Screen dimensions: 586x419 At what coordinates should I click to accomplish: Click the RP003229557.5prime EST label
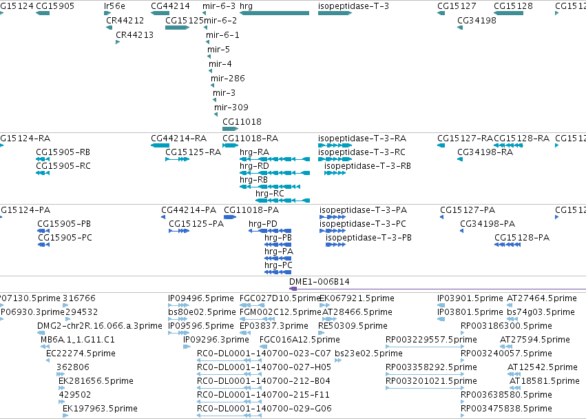[431, 340]
